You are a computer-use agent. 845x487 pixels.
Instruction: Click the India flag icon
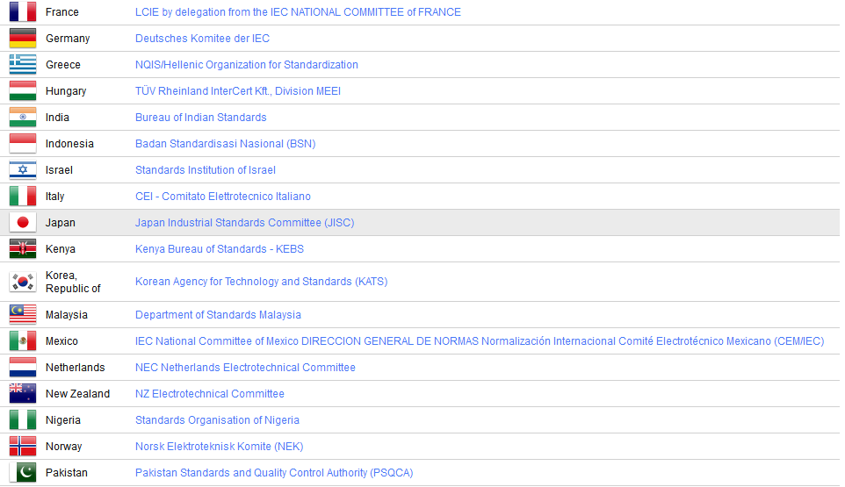click(x=23, y=118)
